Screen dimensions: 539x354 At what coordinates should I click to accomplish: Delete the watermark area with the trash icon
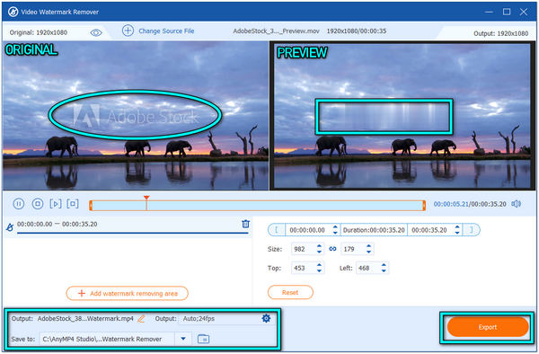click(245, 224)
